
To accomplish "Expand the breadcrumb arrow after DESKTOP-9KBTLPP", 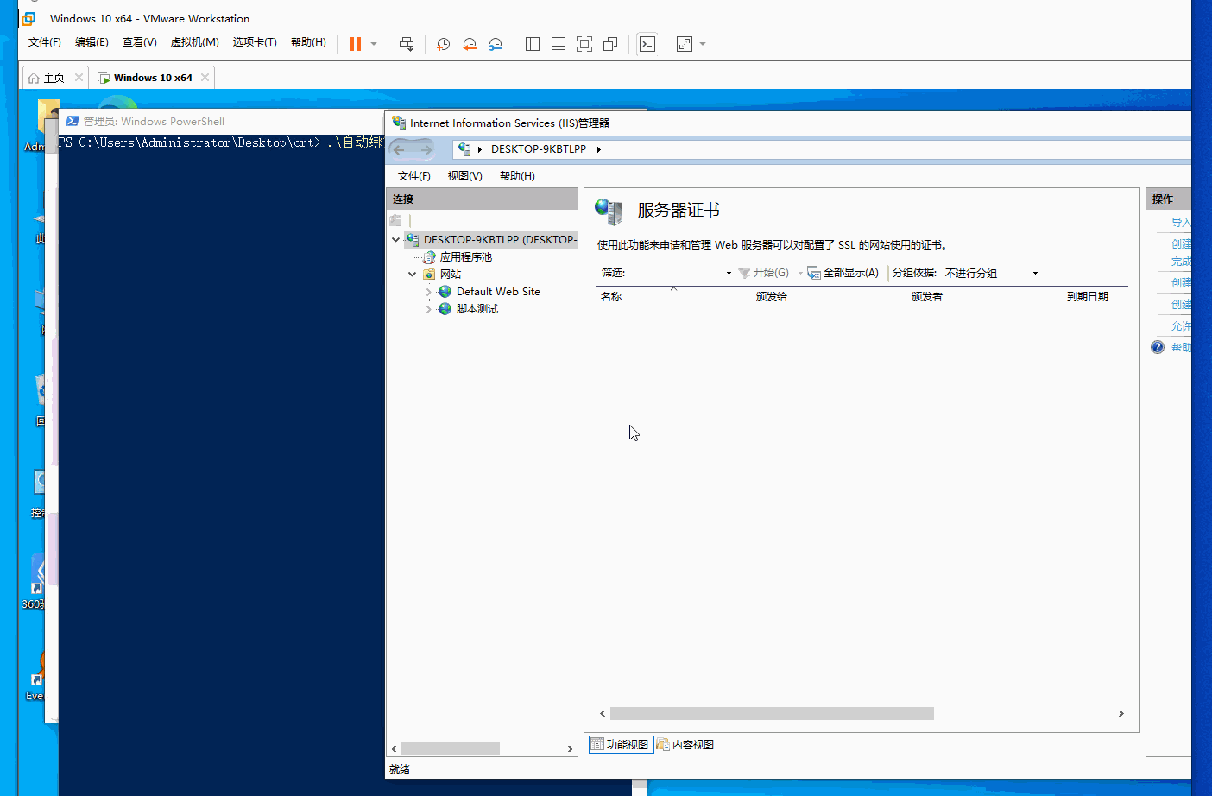I will (598, 149).
